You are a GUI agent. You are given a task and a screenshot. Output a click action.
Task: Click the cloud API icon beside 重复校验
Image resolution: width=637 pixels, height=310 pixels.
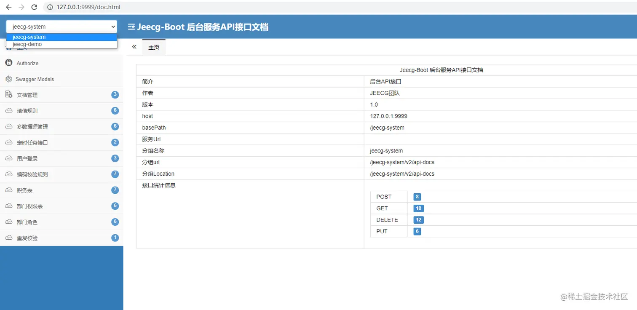click(8, 238)
